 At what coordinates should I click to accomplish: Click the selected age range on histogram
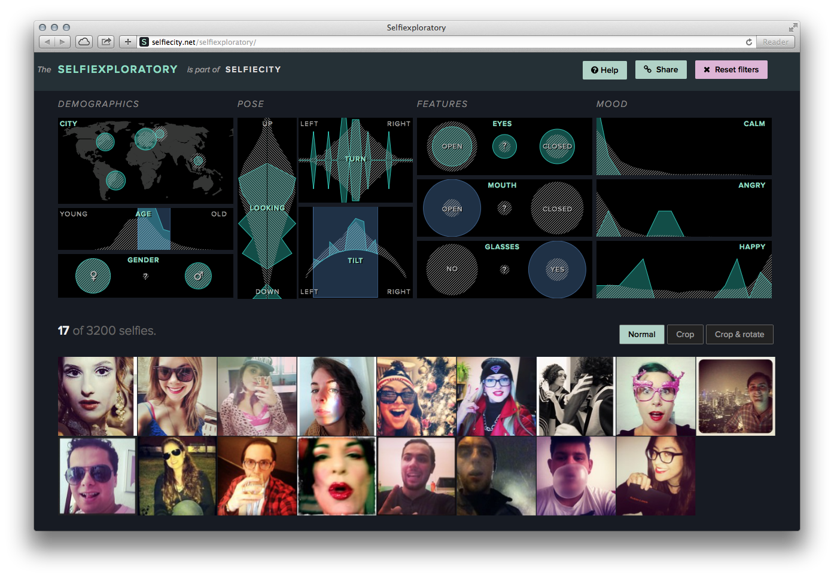point(154,230)
